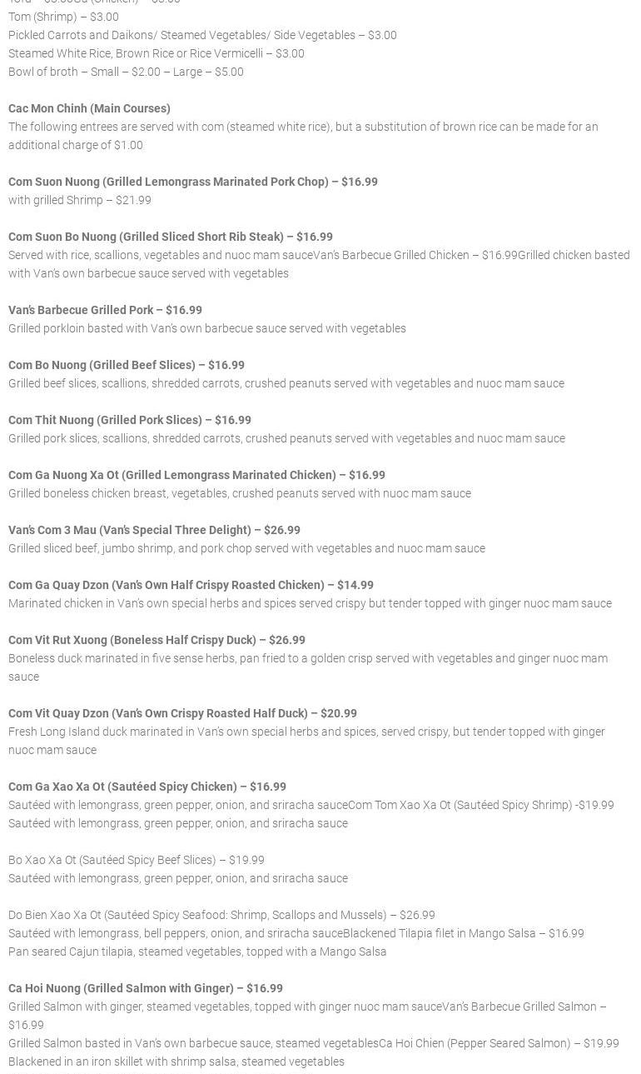Click the Do Bien Xao Xa Ot seafood line

coord(221,915)
